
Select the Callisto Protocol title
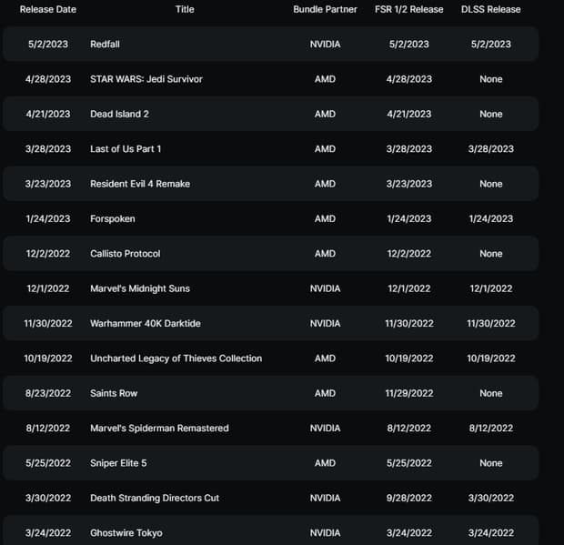(x=126, y=254)
